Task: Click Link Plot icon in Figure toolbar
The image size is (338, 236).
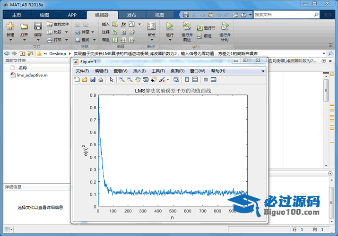Action: pyautogui.click(x=176, y=80)
